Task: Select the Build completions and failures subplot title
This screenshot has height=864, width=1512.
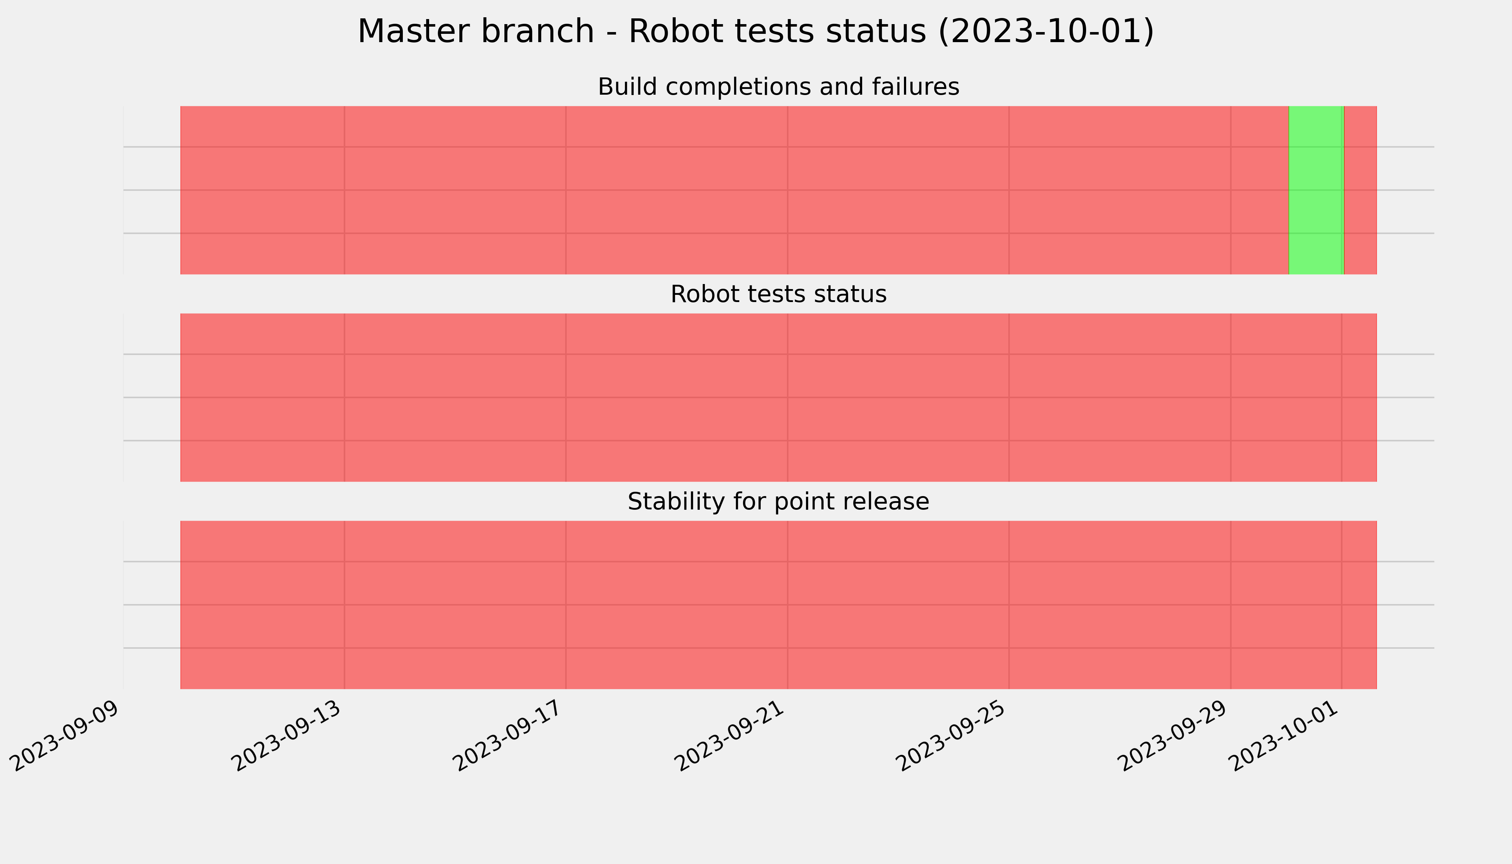Action: coord(779,87)
